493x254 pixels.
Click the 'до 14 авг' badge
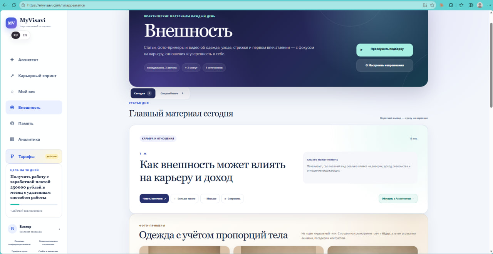(52, 156)
